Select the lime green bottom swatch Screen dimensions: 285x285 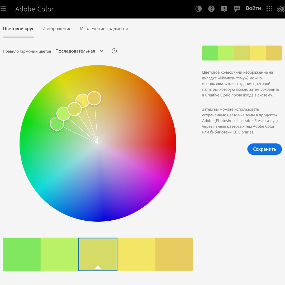click(59, 254)
